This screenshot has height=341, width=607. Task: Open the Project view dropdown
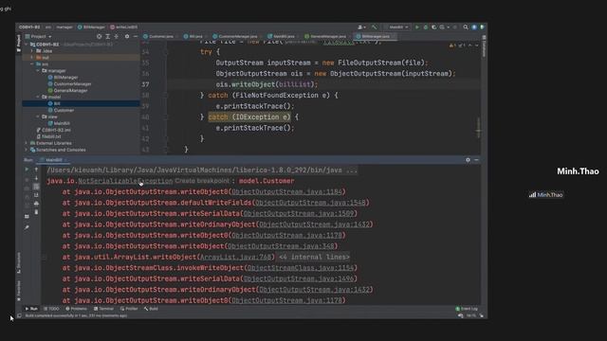(38, 36)
